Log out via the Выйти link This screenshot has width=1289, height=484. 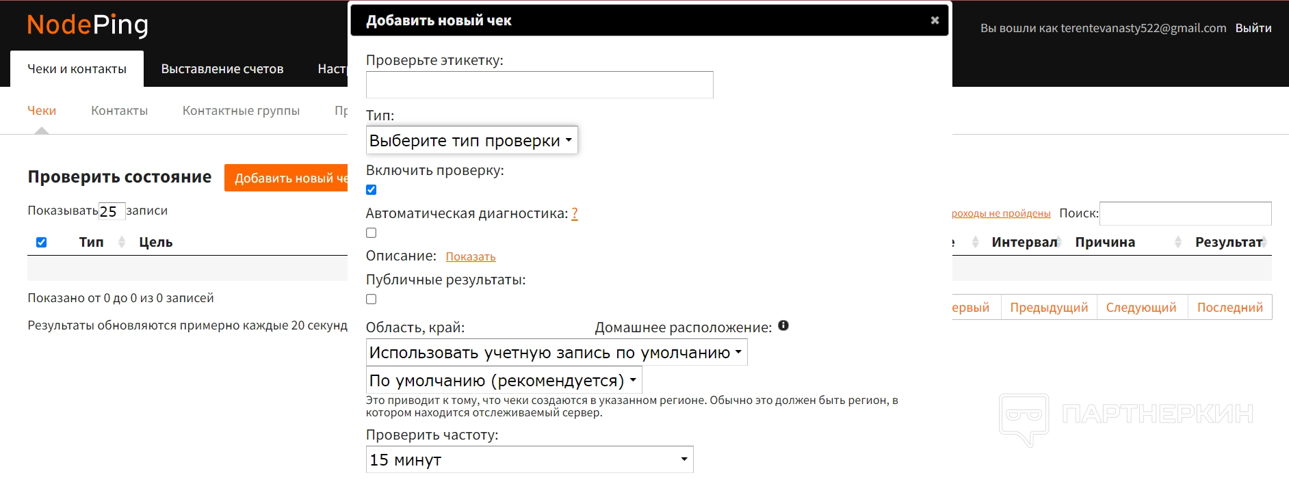coord(1253,28)
